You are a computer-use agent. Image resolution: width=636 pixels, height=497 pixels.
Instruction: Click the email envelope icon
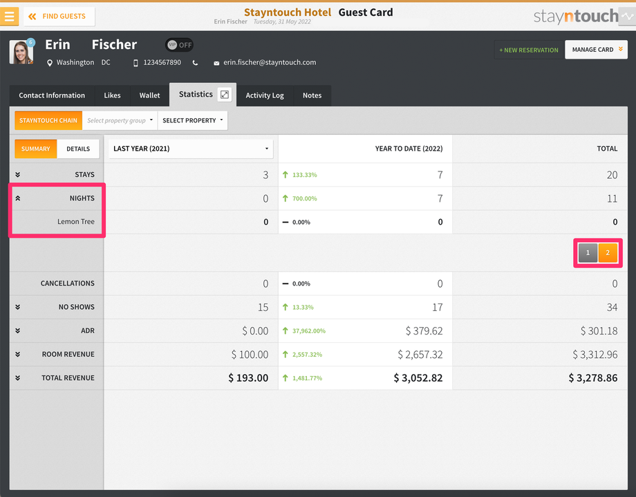pos(216,64)
